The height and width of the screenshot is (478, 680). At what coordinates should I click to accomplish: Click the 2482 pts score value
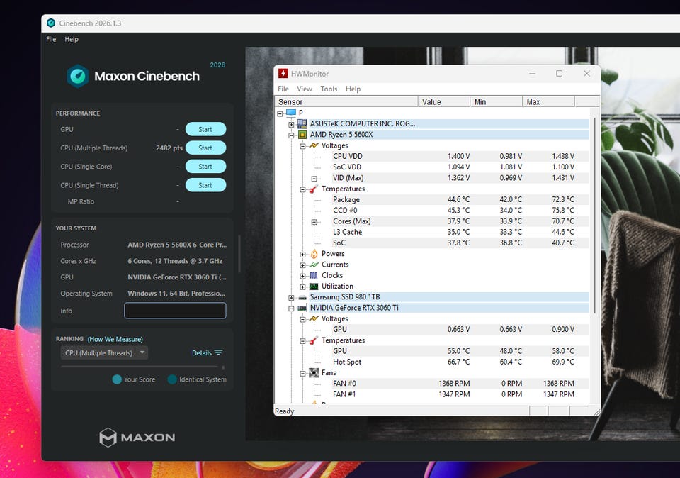tap(169, 148)
